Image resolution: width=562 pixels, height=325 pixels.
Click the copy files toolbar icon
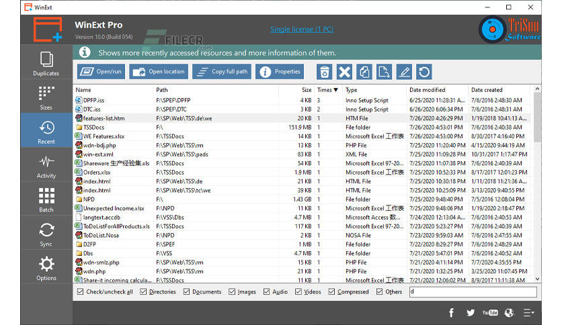pos(364,72)
